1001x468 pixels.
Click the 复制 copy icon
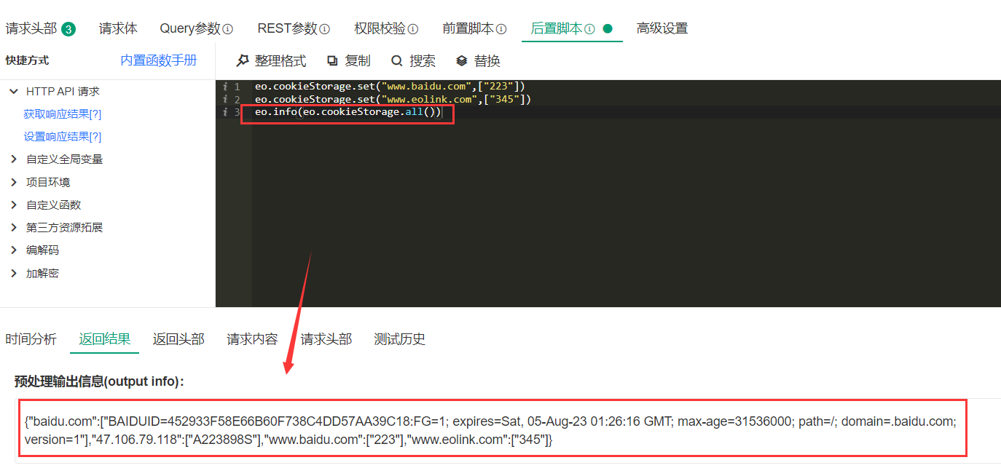click(332, 61)
